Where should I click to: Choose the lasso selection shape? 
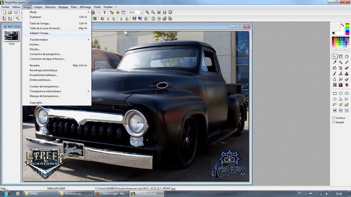click(334, 105)
